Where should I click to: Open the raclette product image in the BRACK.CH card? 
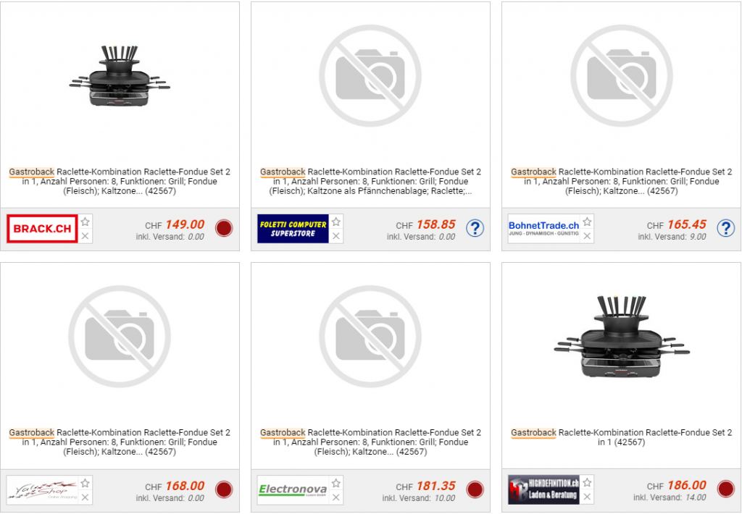(x=120, y=76)
